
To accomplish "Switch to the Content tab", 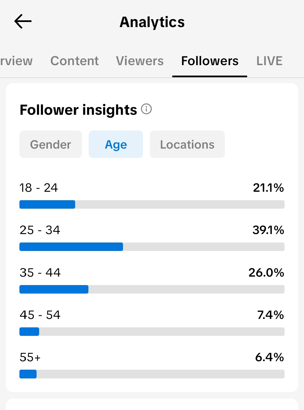I will [74, 61].
